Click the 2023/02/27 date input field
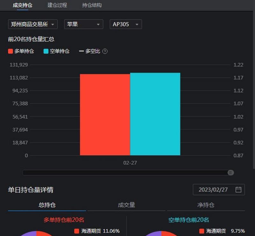Image resolution: width=255 pixels, height=236 pixels. tap(219, 190)
